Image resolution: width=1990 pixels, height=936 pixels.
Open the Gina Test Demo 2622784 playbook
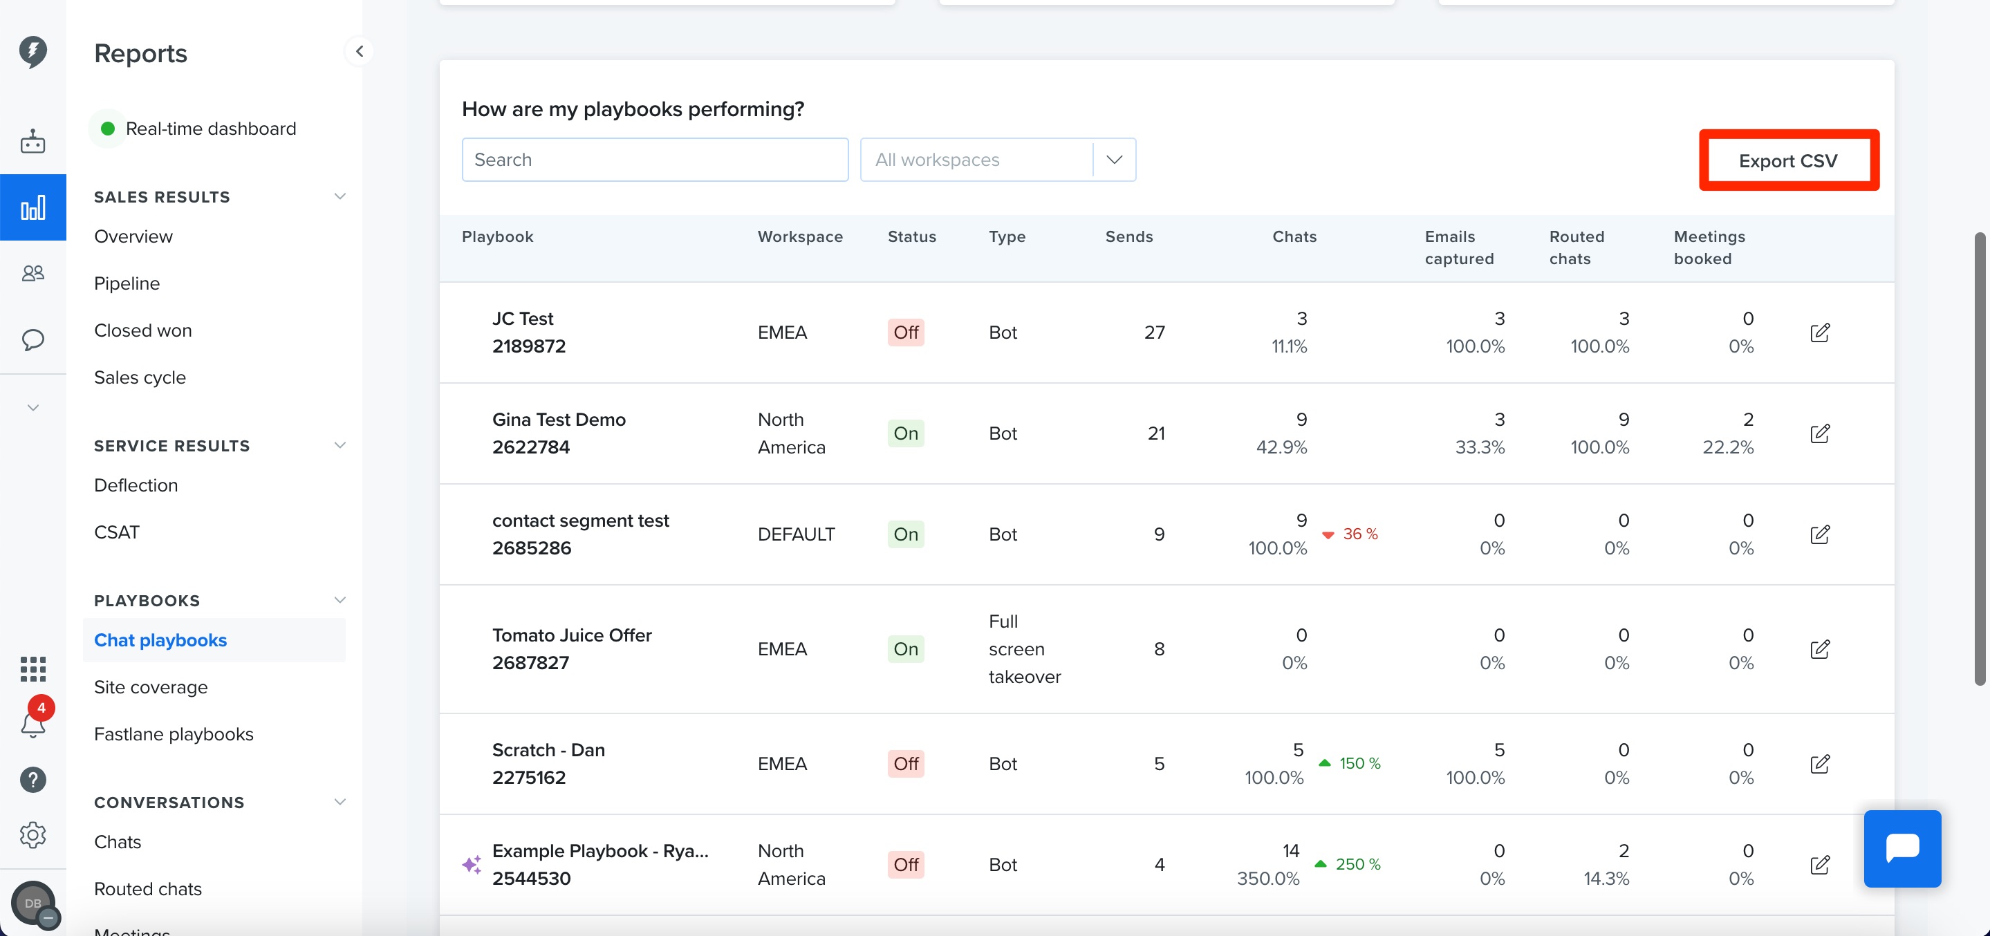pyautogui.click(x=559, y=433)
